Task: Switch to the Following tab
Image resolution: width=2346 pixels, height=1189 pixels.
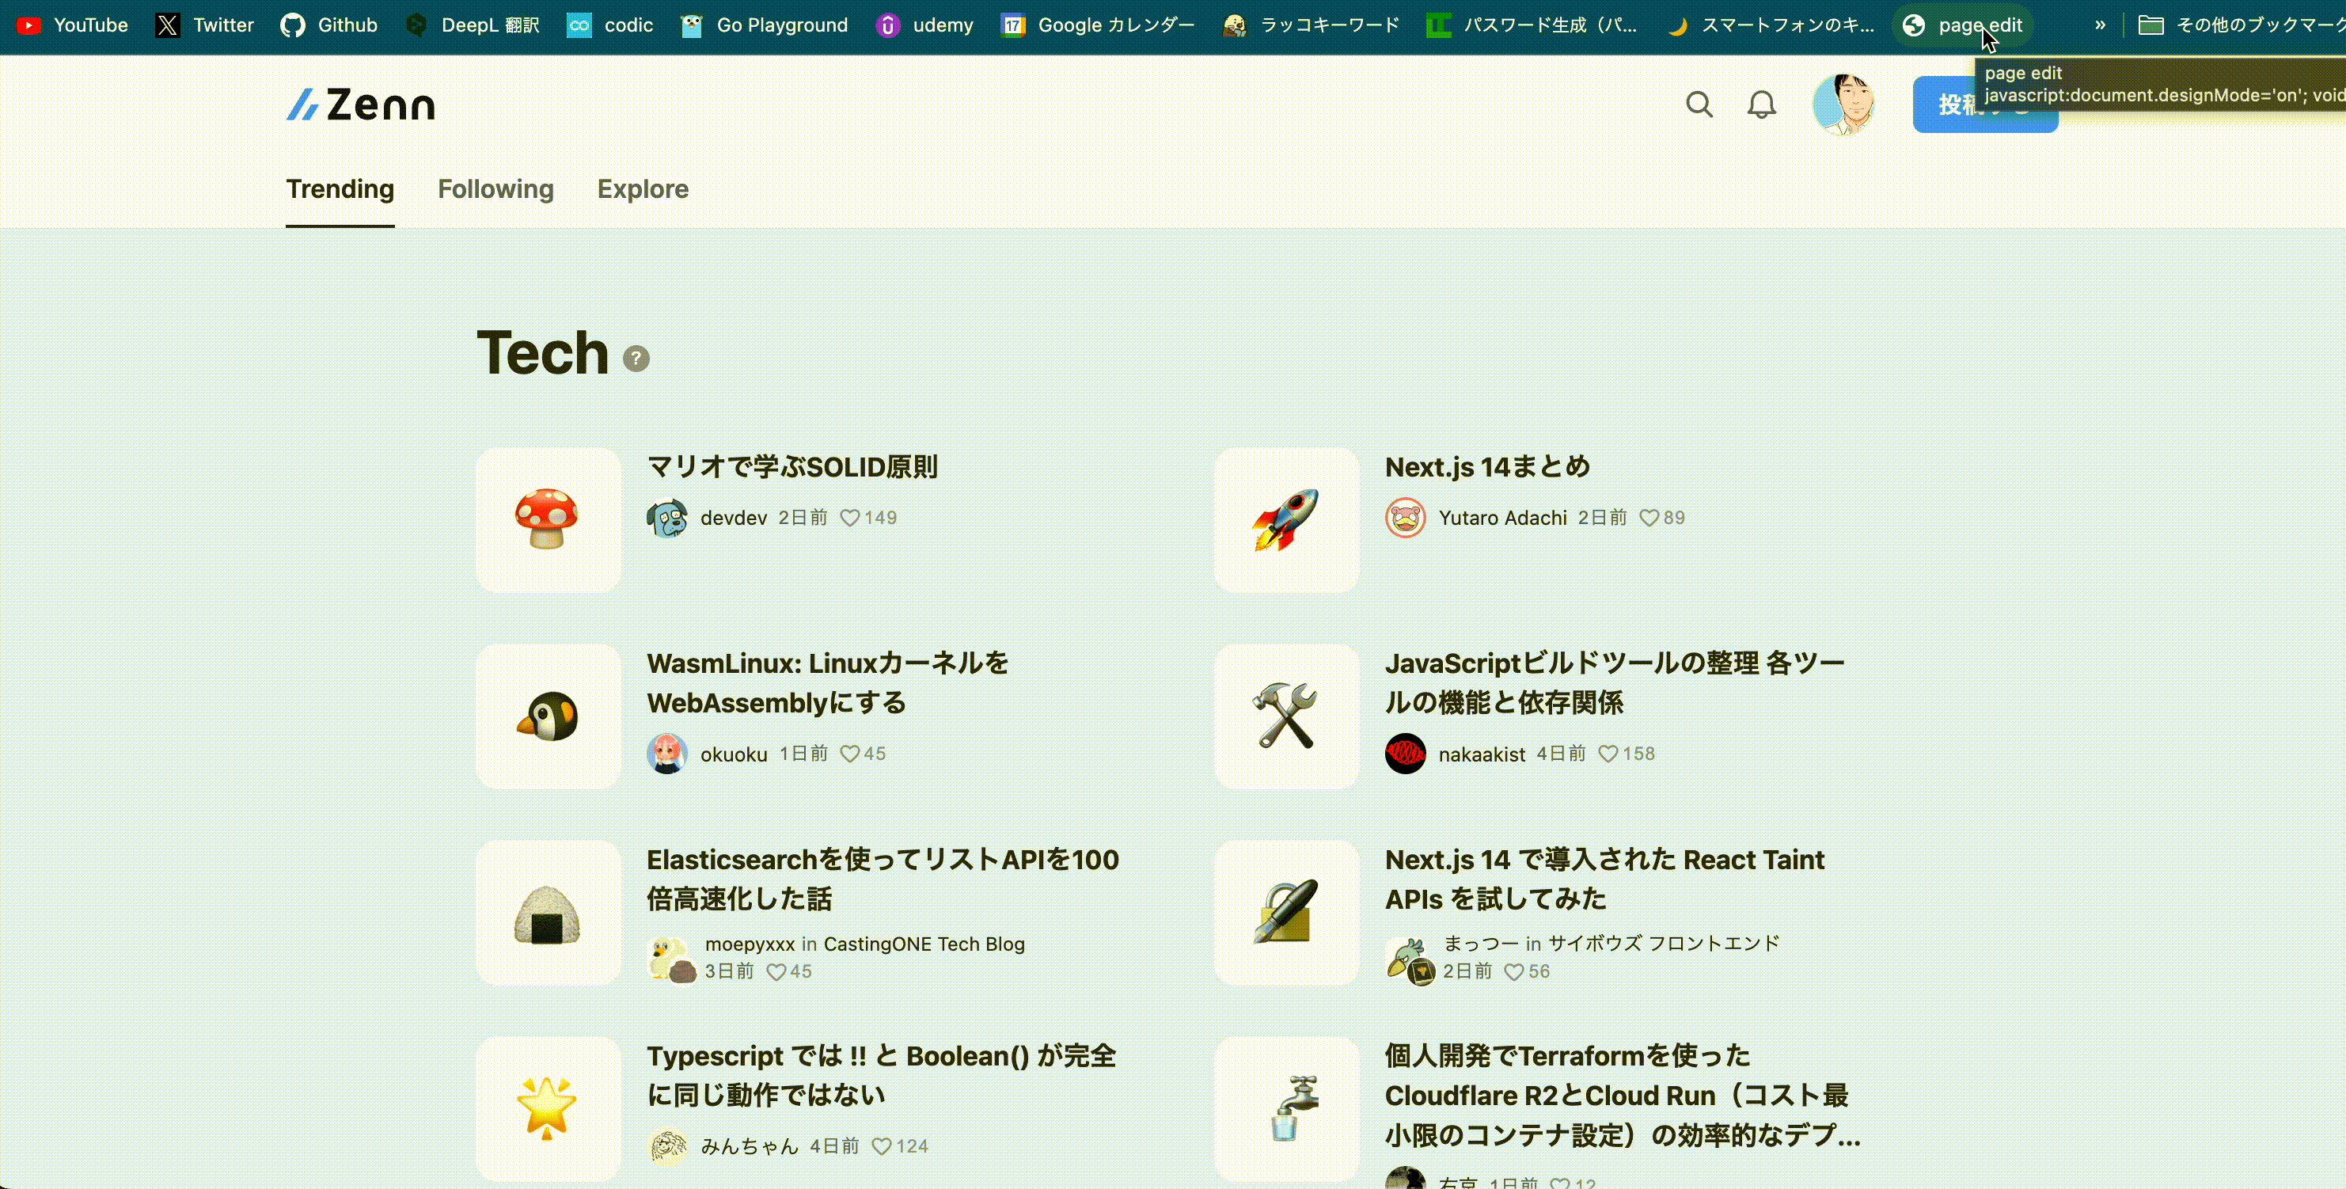Action: pos(495,188)
